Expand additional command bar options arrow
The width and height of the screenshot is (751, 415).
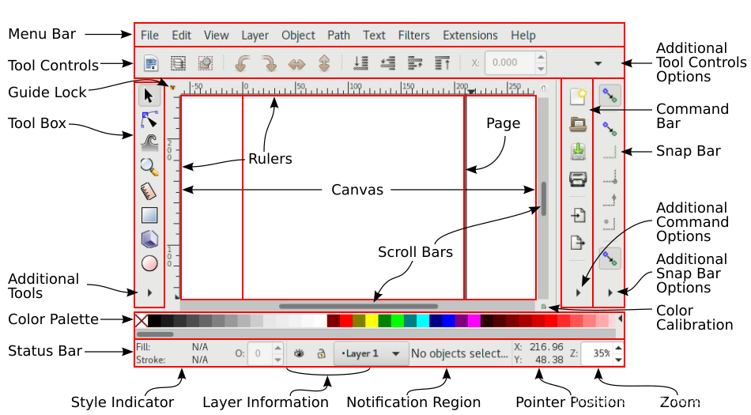click(x=578, y=292)
